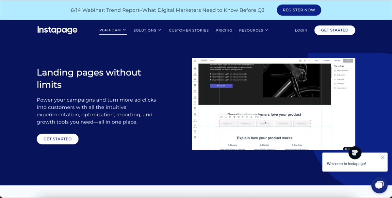This screenshot has height=198, width=392.
Task: Select the HTML tool in editor preview sidebar
Action: tap(195, 138)
